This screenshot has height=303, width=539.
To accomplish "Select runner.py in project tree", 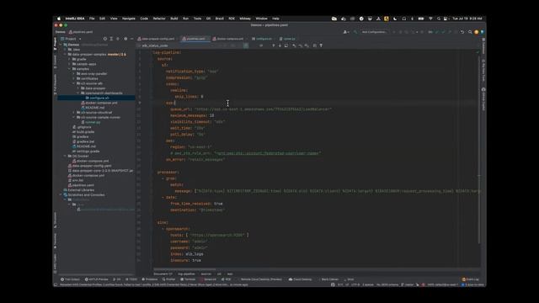I will coord(93,122).
